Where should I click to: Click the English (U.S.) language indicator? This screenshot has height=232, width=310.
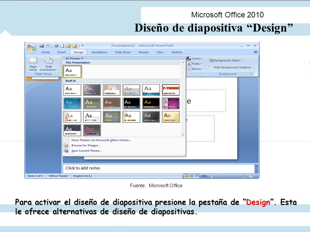point(82,176)
